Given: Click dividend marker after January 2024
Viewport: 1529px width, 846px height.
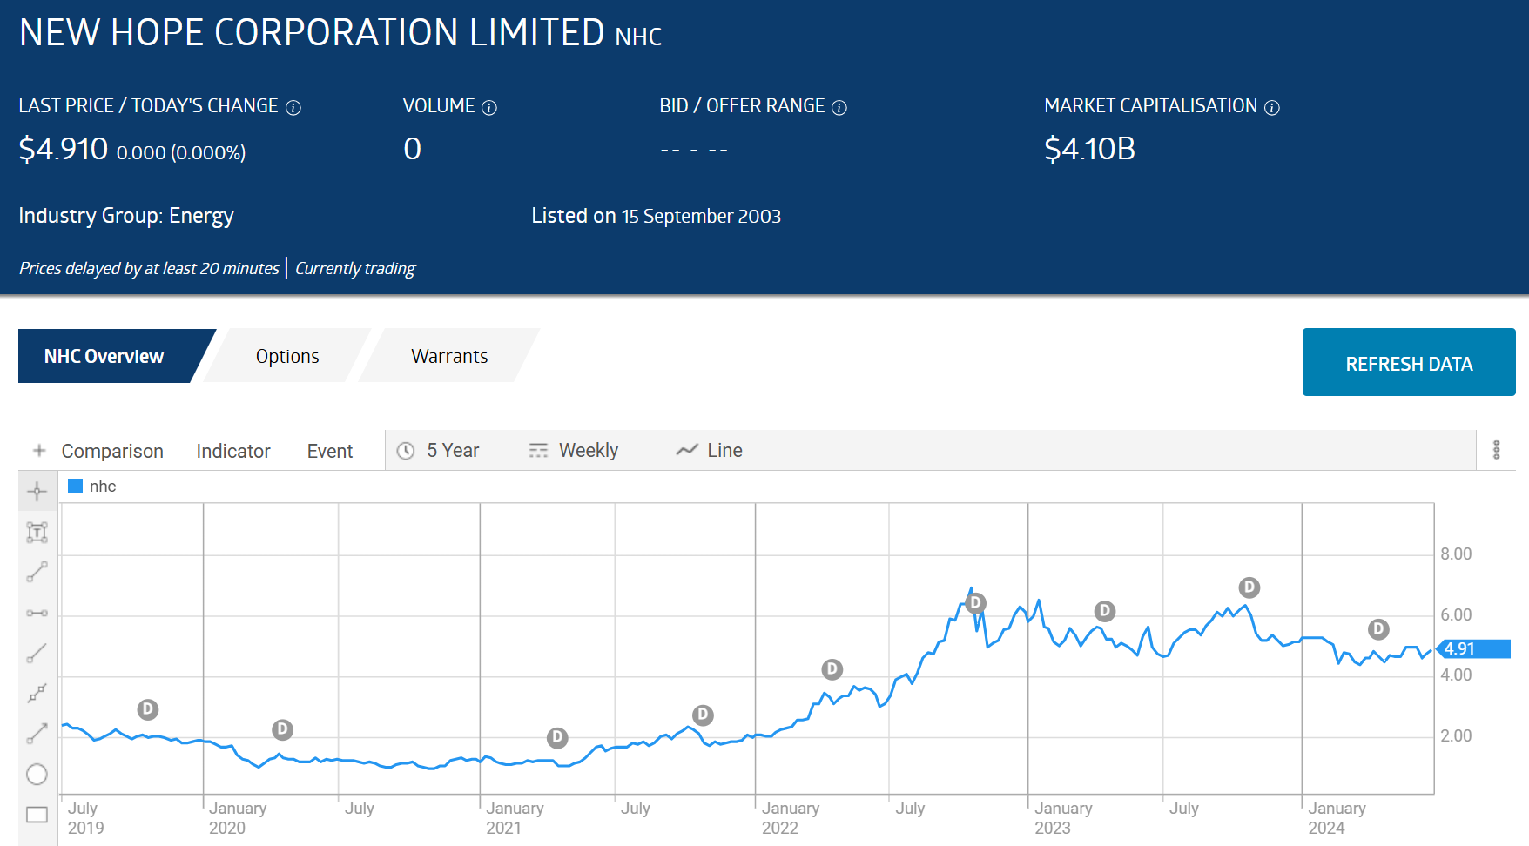Looking at the screenshot, I should click(x=1378, y=629).
